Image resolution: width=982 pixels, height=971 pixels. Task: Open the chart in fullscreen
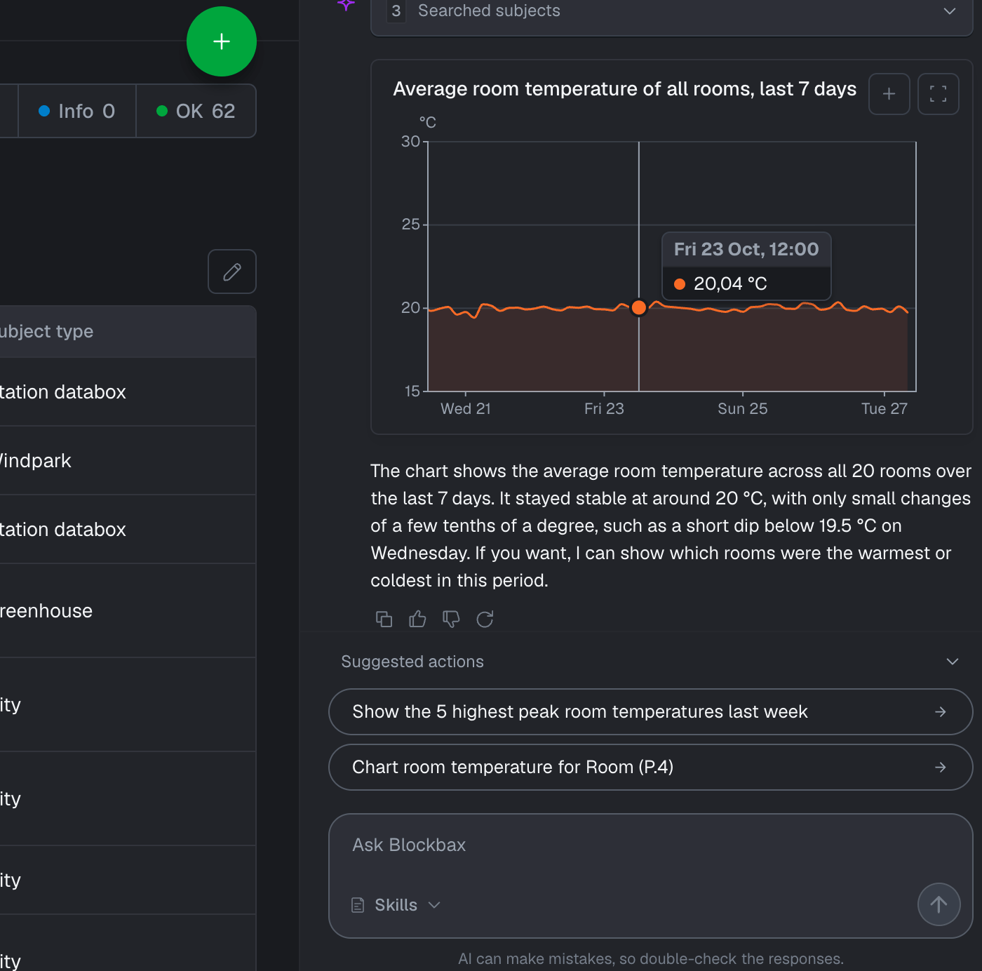pos(938,94)
